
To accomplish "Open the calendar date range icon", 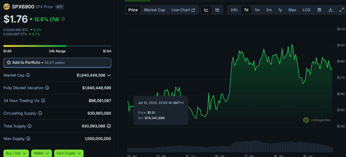I will (x=319, y=10).
